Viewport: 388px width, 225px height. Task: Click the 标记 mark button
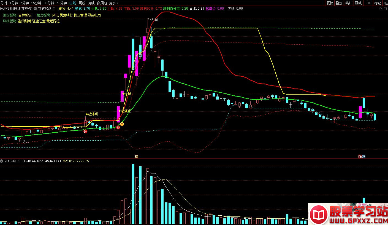pos(378,3)
